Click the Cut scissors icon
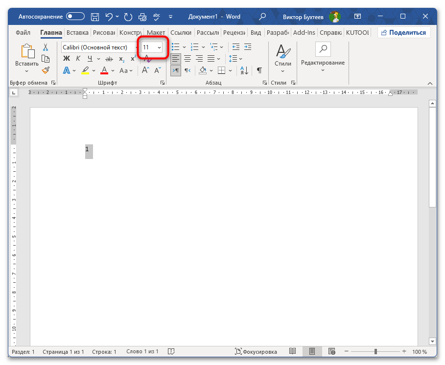This screenshot has width=445, height=365. coord(46,47)
